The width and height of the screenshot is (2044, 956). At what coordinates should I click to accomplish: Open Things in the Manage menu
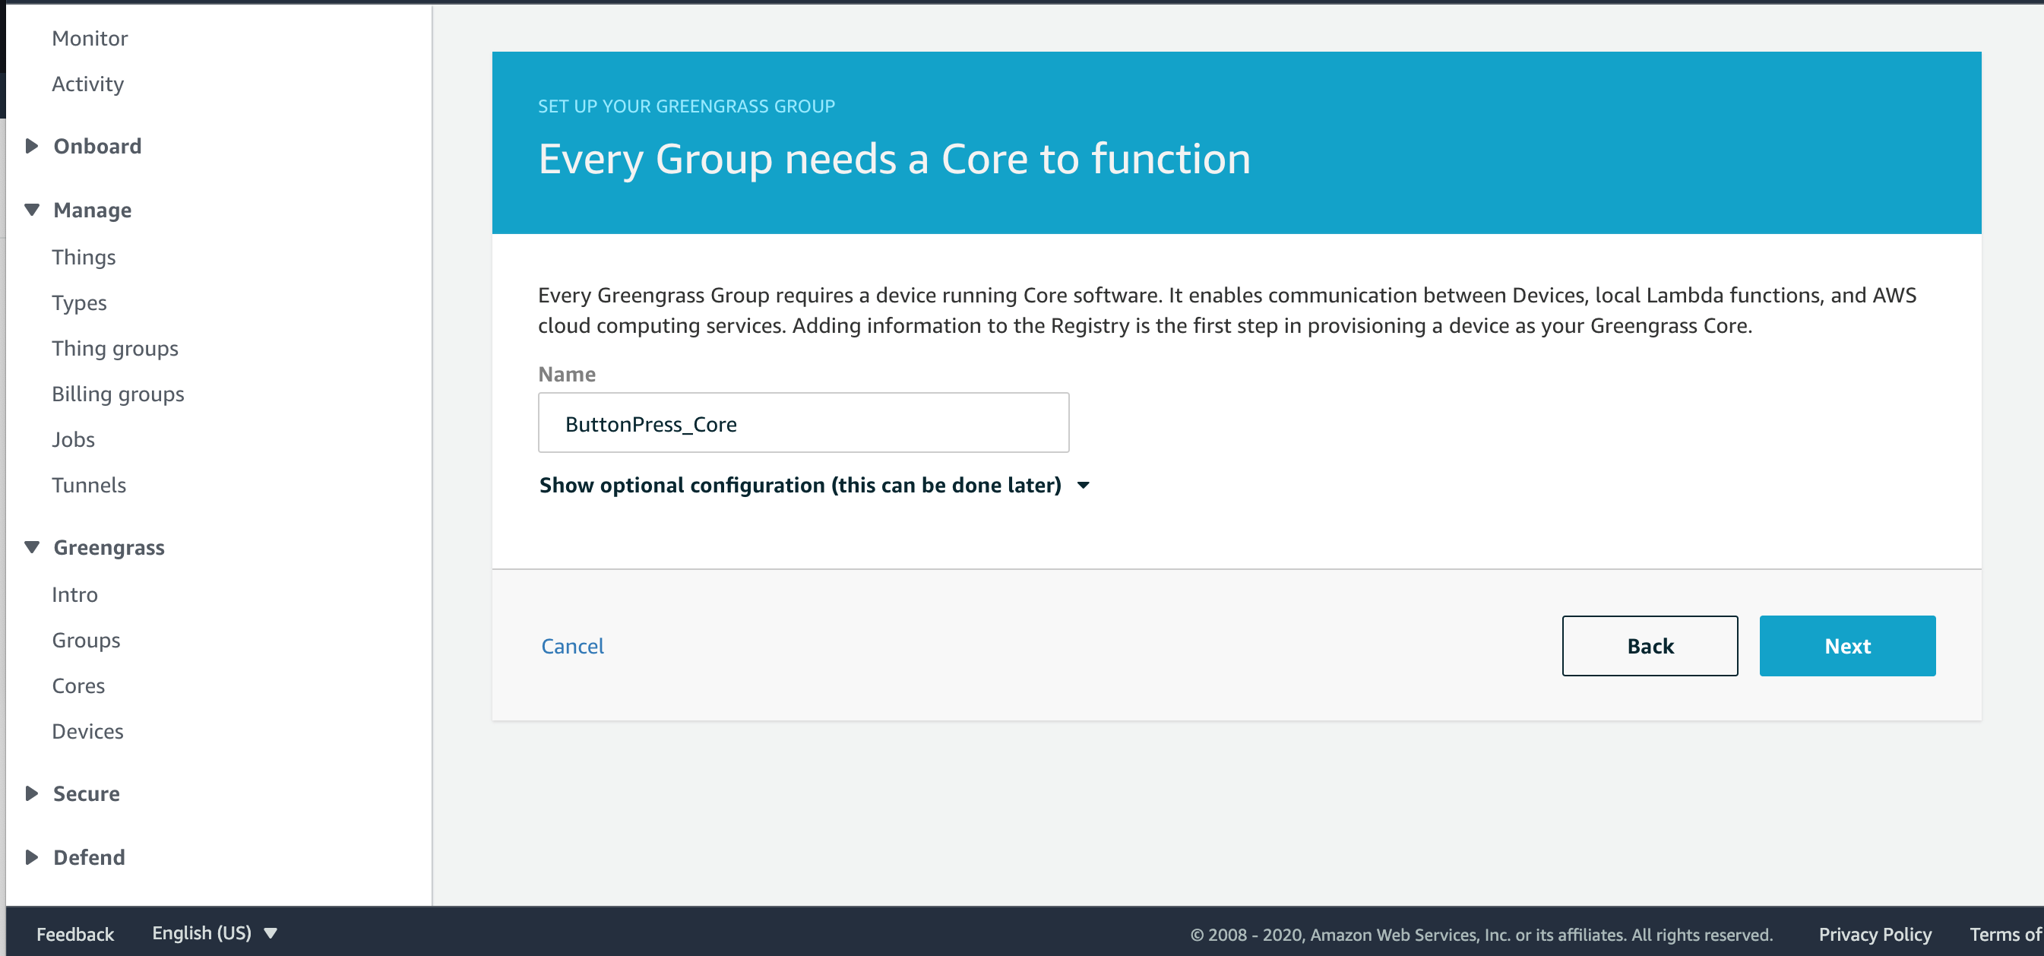pyautogui.click(x=84, y=257)
